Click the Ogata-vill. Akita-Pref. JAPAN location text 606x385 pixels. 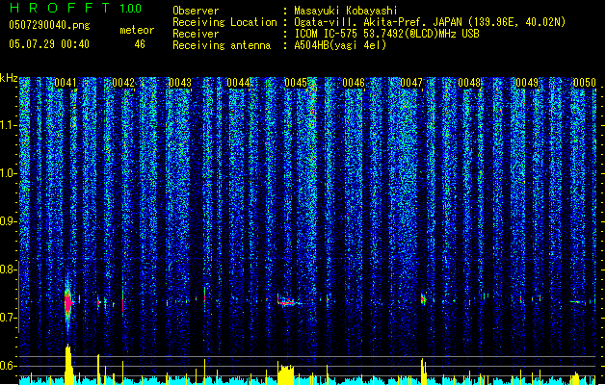coord(430,22)
